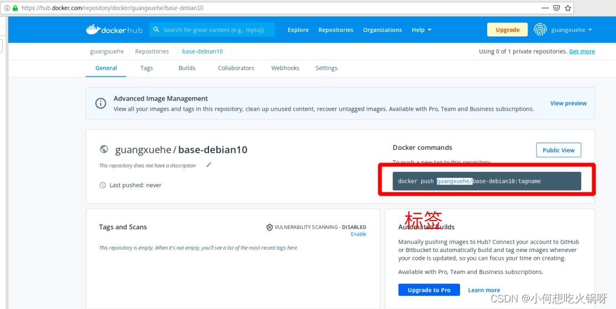
Task: Go to Repositories in the top navigation
Action: pyautogui.click(x=336, y=30)
